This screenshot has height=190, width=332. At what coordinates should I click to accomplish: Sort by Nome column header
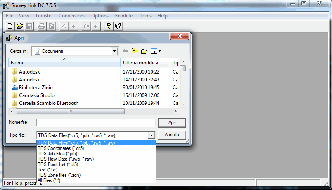click(64, 63)
